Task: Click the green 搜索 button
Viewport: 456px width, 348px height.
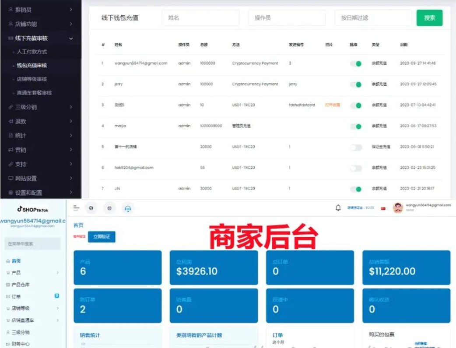Action: (x=429, y=18)
